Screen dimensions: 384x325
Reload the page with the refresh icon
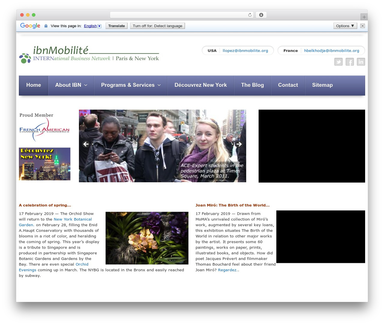coord(250,15)
